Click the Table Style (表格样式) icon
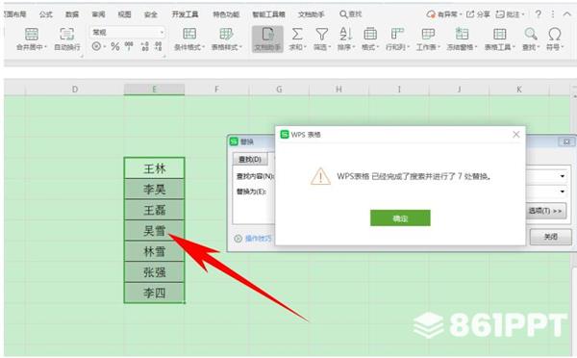577x358 pixels. pyautogui.click(x=226, y=34)
